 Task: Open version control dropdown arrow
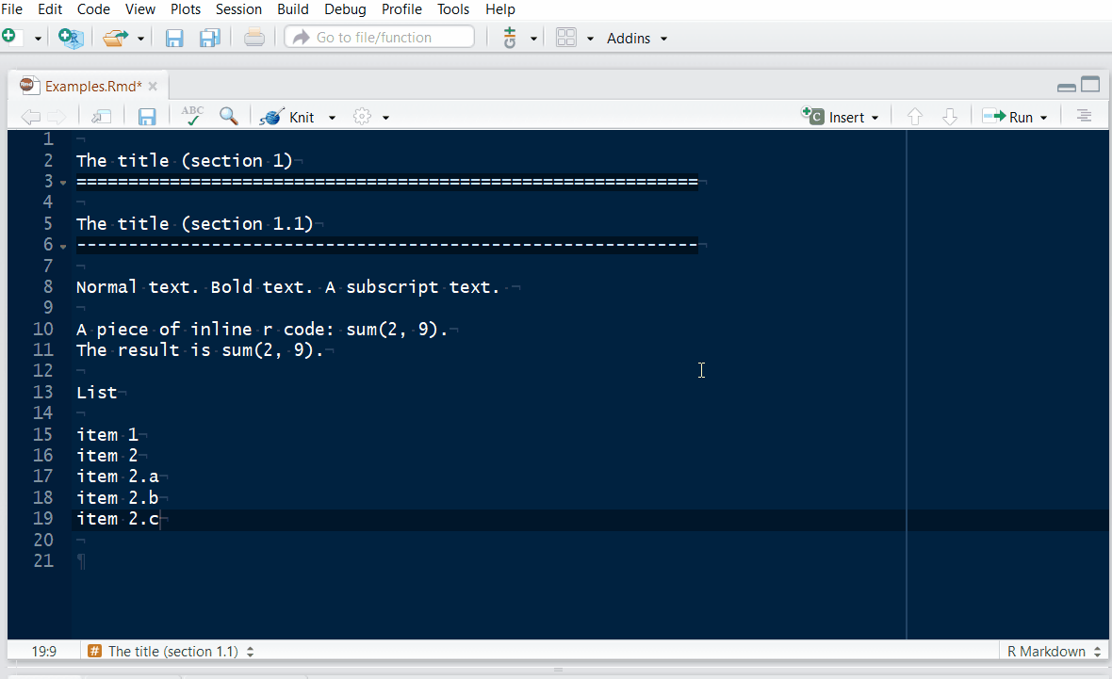click(533, 39)
